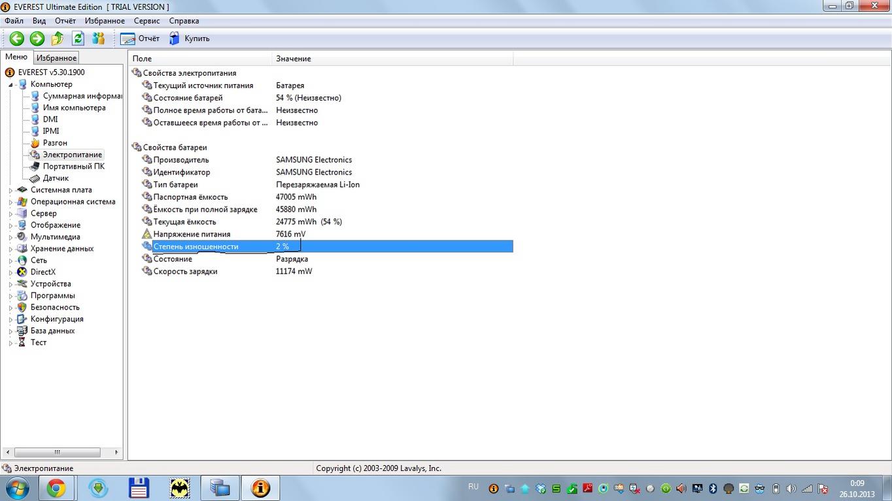892x501 pixels.
Task: Select Имя компьютера tree item
Action: [74, 108]
